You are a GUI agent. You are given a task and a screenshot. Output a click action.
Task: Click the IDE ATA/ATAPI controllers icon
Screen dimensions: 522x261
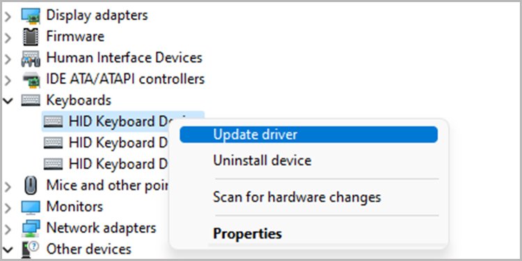[x=31, y=79]
